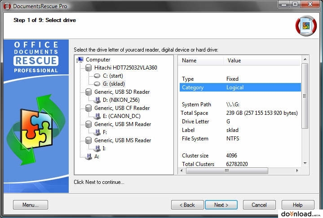Click the Label sklad row
323x218 pixels.
coord(240,130)
